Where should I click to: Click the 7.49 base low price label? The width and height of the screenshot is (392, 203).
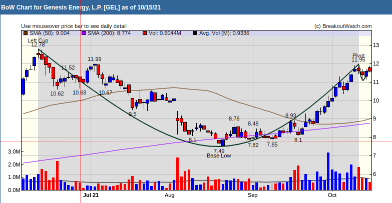tap(219, 151)
